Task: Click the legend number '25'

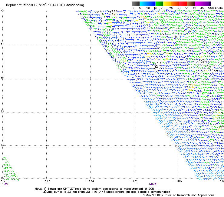Action: pyautogui.click(x=171, y=8)
